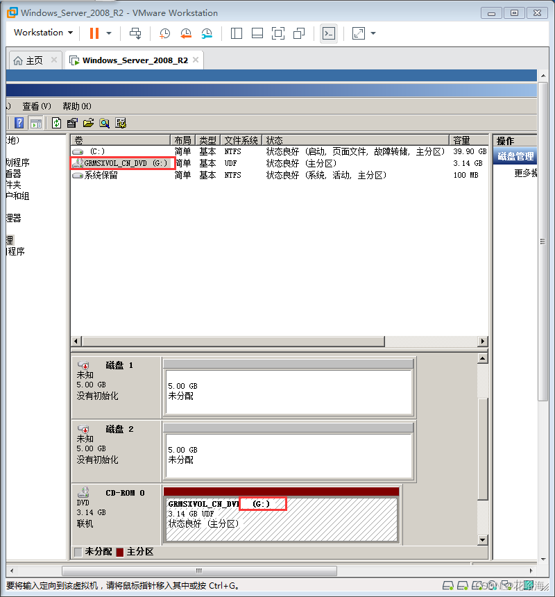The width and height of the screenshot is (555, 597).
Task: Click the settings list toolbar icon
Action: pyautogui.click(x=121, y=123)
